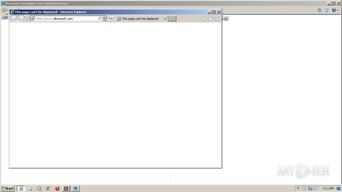Screen dimensions: 342x192
Task: Close the 'This page can't be displayed' tab
Action: 165,19
